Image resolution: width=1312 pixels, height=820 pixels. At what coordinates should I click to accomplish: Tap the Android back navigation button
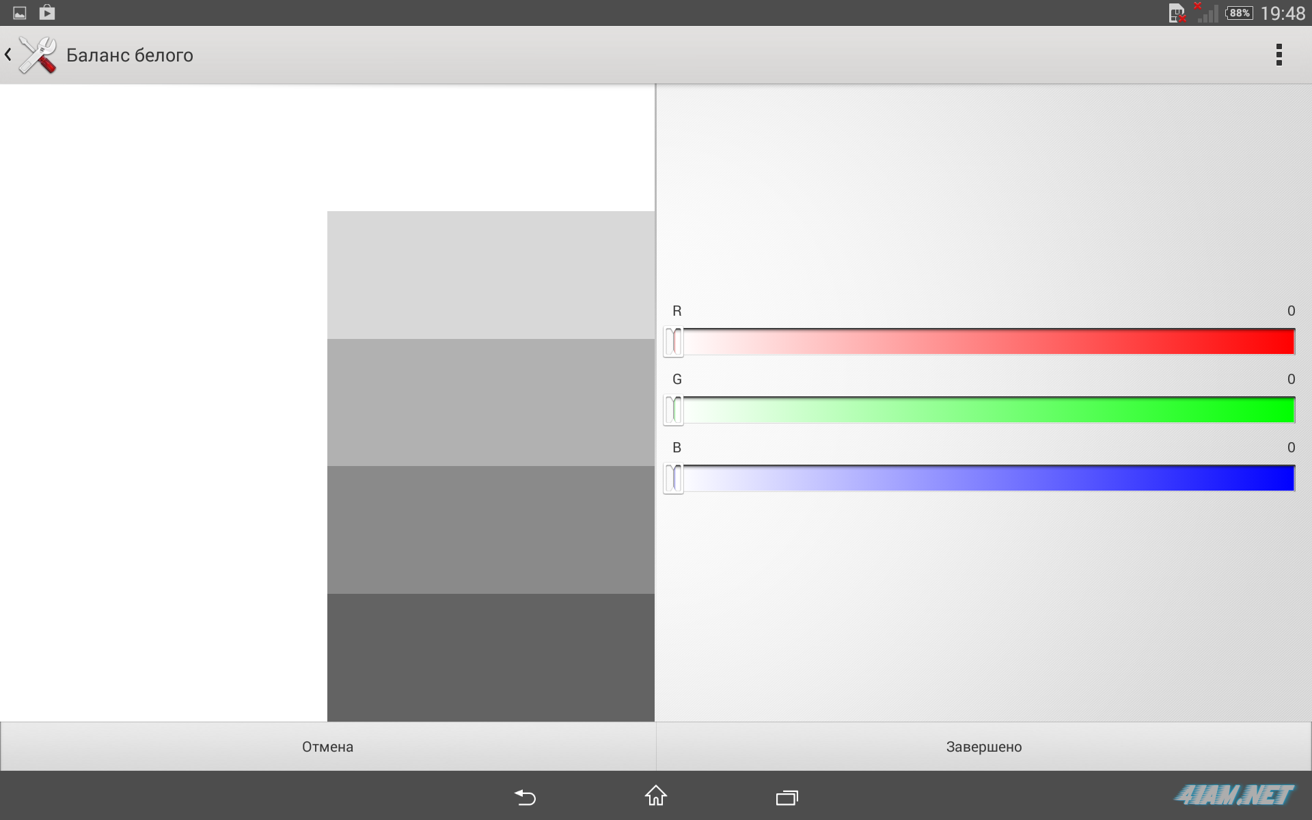pyautogui.click(x=525, y=797)
